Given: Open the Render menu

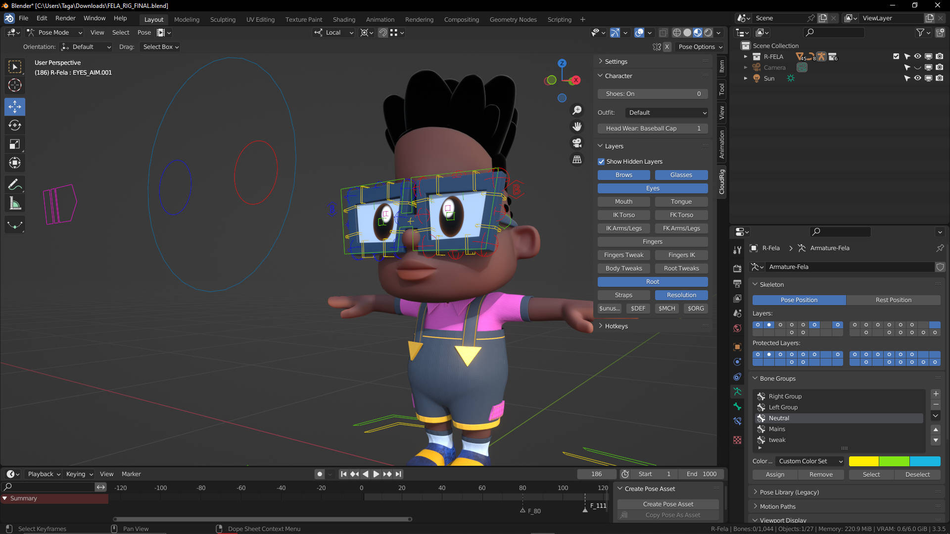Looking at the screenshot, I should (65, 18).
